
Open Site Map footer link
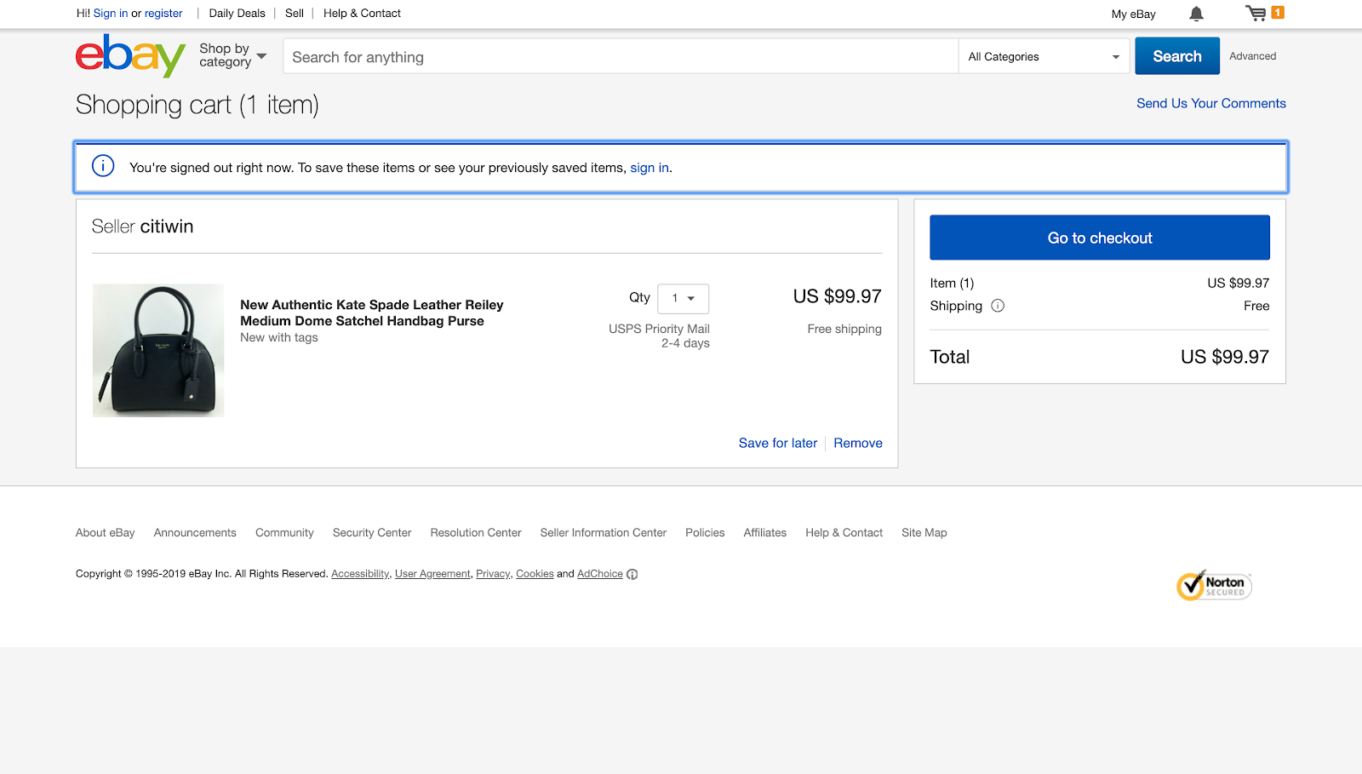point(924,533)
